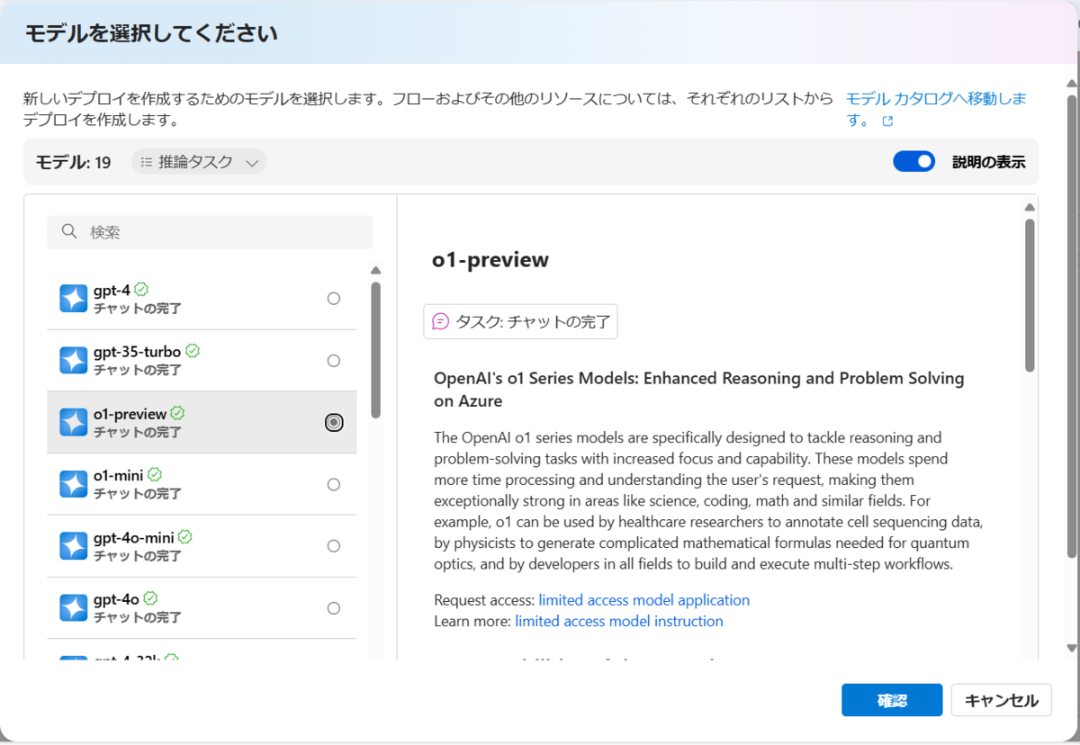Click the gpt-4o-mini model icon
Image resolution: width=1080 pixels, height=745 pixels.
coord(74,545)
